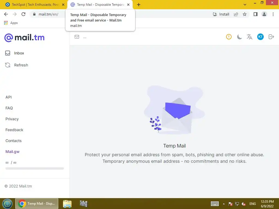Focus the mail.tm/en/ address bar
Image resolution: width=279 pixels, height=209 pixels.
tap(48, 14)
